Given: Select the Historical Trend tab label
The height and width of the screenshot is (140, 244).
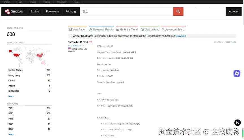Looking at the screenshot, I should tap(129, 29).
